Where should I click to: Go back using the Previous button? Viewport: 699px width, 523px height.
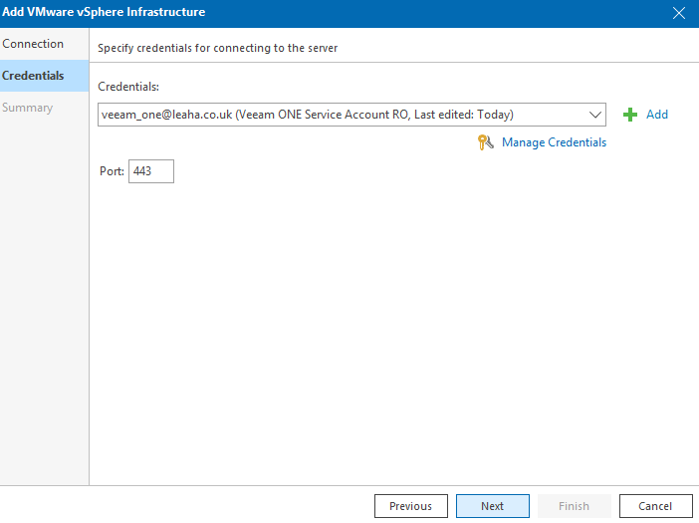coord(411,506)
